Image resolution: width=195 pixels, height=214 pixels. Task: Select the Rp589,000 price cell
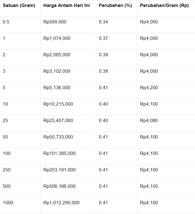click(x=55, y=22)
